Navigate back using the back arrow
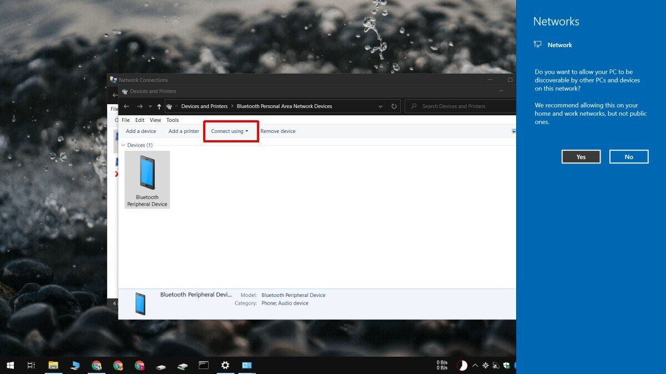The image size is (666, 374). tap(126, 106)
